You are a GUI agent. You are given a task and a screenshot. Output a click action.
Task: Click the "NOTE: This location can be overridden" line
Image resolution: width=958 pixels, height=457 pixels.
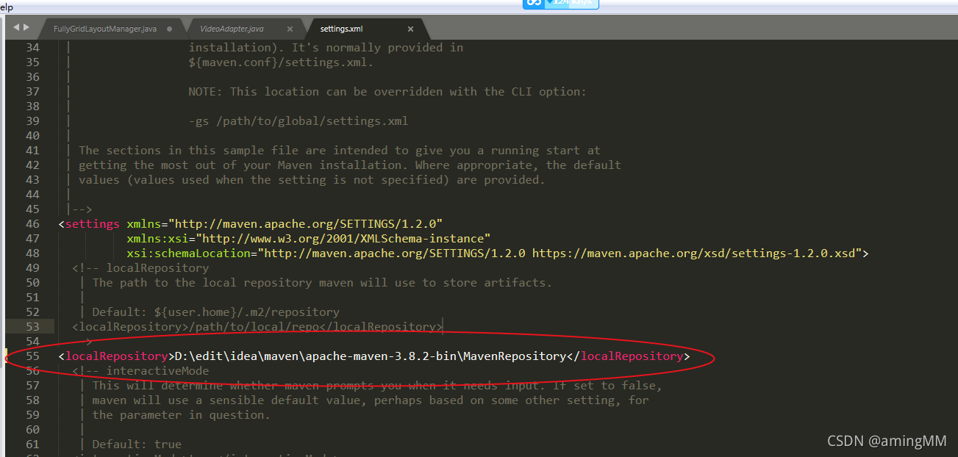click(387, 91)
